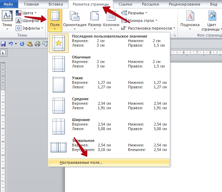
Task: Open the Ориентация page orientation menu
Action: click(x=74, y=20)
